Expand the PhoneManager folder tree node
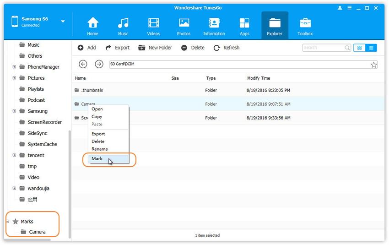Screen dimensions: 389x245 tap(14, 67)
